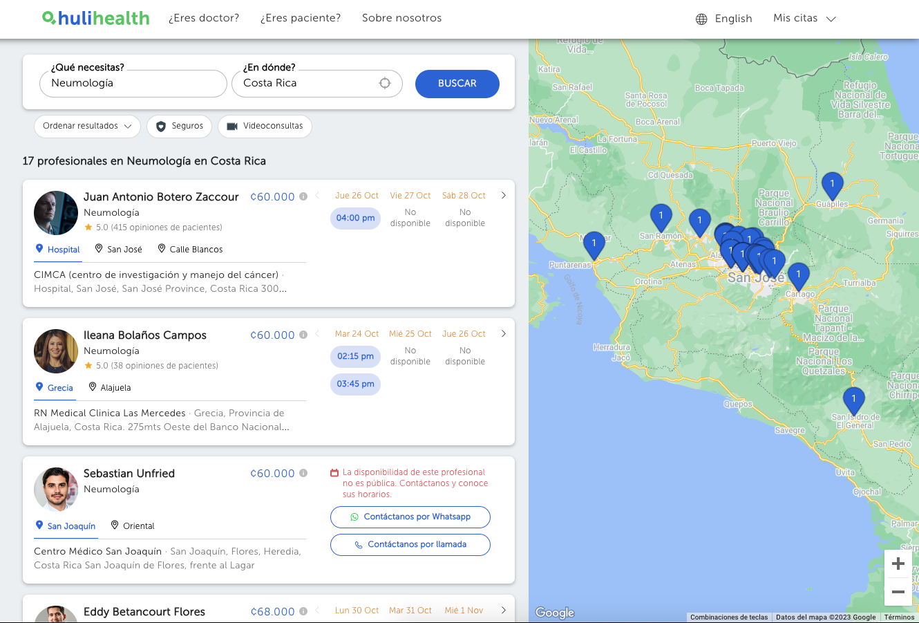Book the 02:15 pm slot with Ileana
This screenshot has height=623, width=919.
[x=355, y=356]
